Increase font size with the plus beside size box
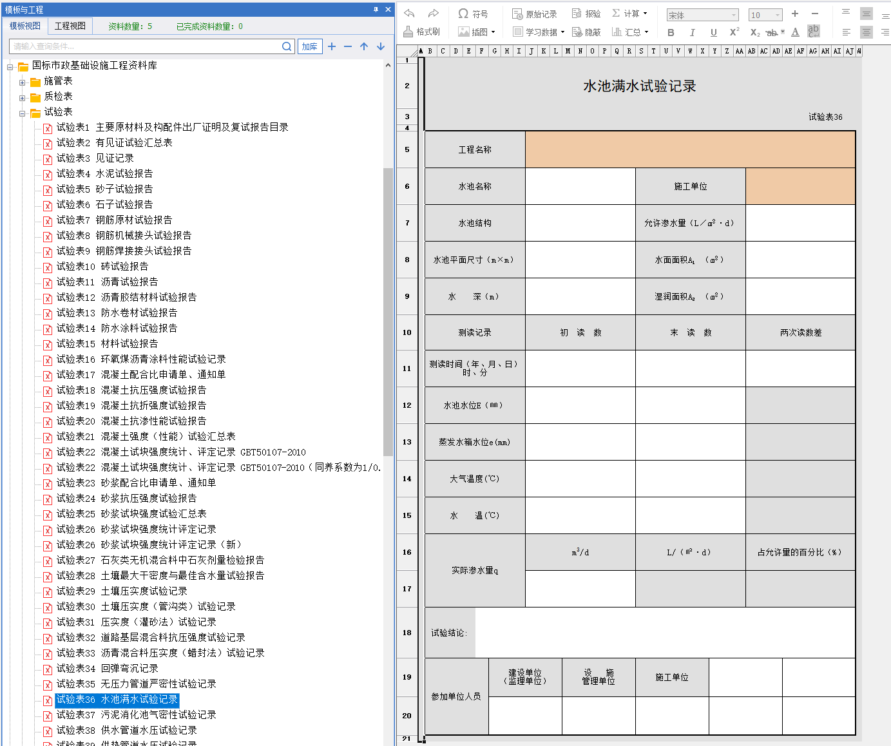The image size is (891, 746). (x=795, y=14)
